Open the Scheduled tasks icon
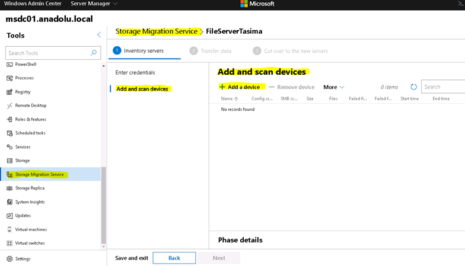This screenshot has height=266, width=465. (9, 133)
